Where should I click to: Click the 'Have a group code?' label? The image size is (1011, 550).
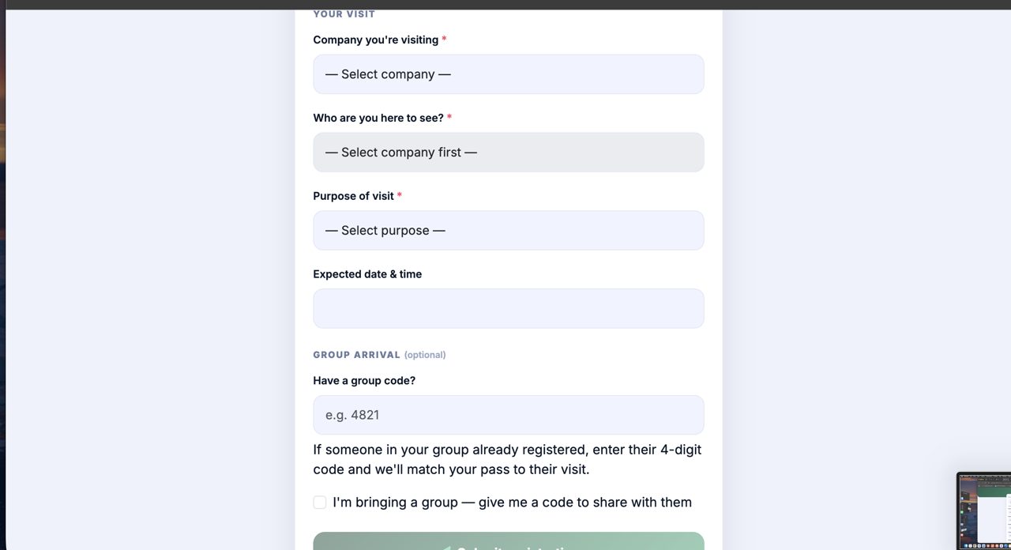364,381
